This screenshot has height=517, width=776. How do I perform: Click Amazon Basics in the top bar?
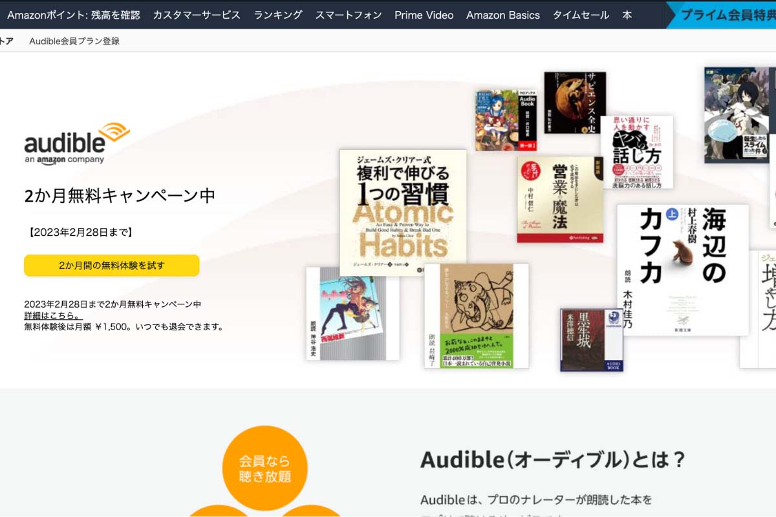pos(503,14)
